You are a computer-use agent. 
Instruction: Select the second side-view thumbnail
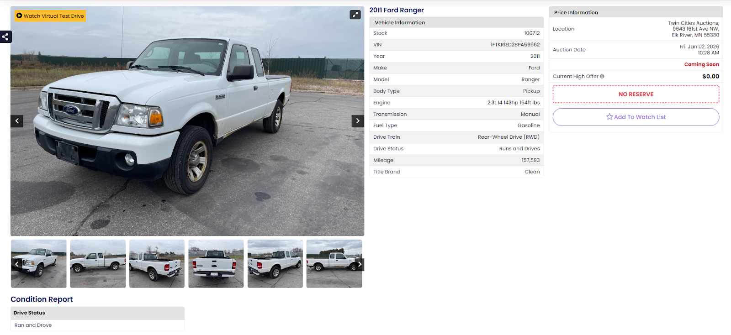[98, 264]
